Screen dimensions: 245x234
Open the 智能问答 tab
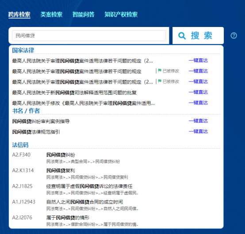pos(84,15)
